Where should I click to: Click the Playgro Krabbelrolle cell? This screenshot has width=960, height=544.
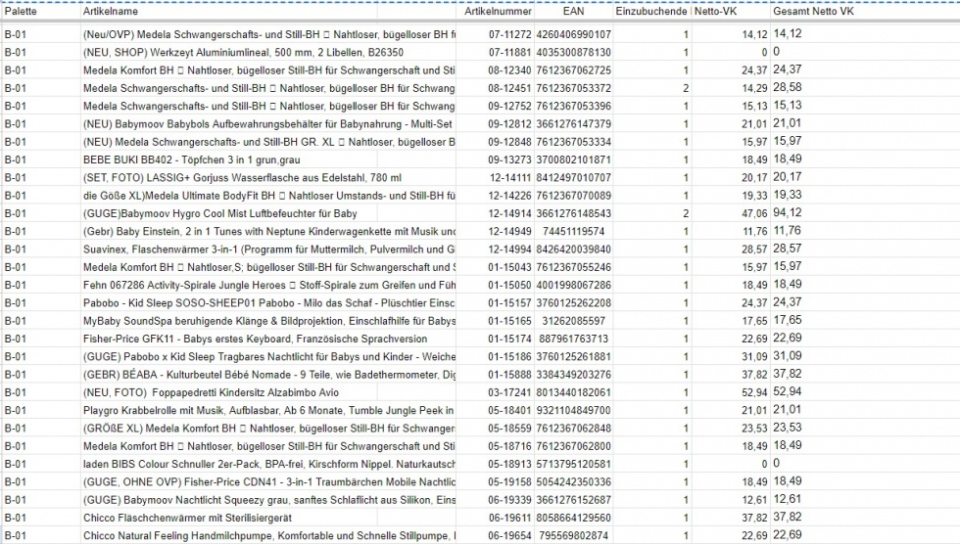(269, 410)
